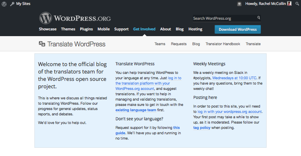Screen dimensions: 301x156
Task: Open the notifications bubble icon in the admin bar
Action: pyautogui.click(x=239, y=4)
